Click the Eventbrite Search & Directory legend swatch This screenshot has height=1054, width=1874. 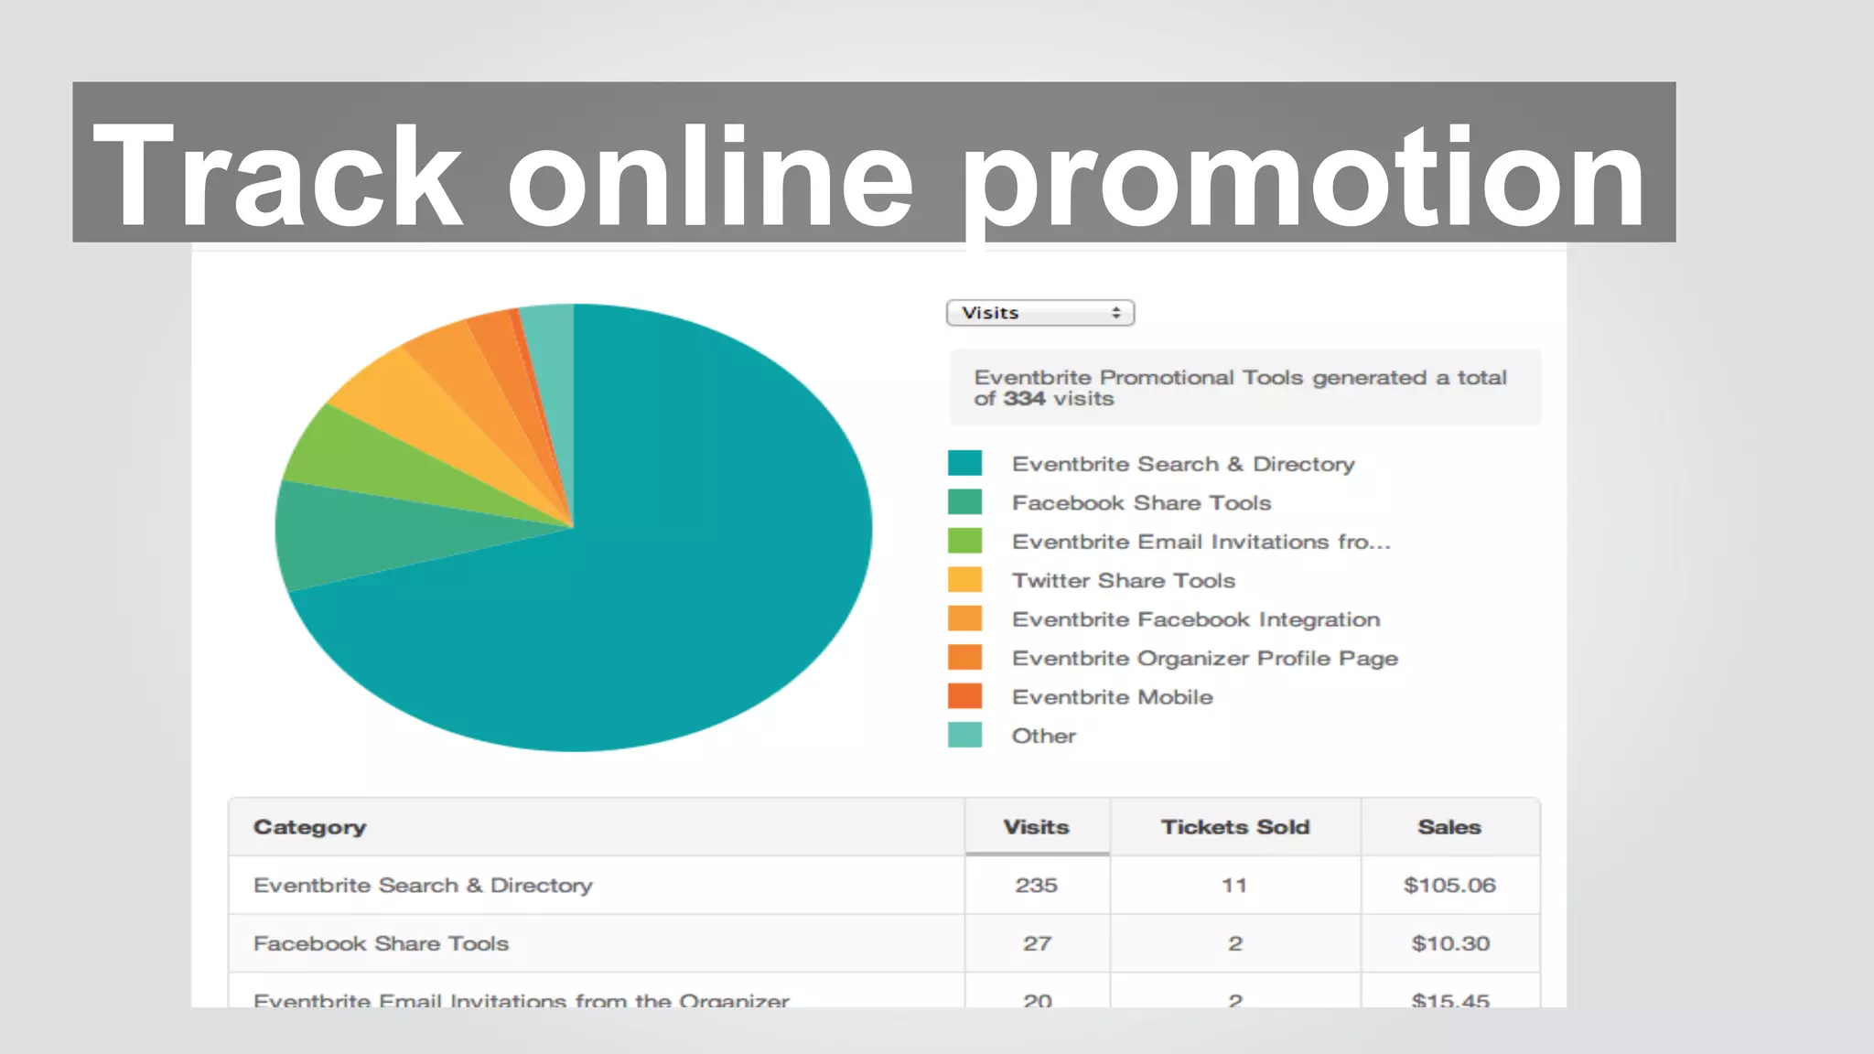[x=964, y=463]
